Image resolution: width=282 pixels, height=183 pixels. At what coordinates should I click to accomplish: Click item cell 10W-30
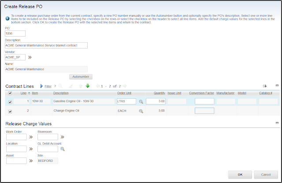tap(41, 101)
